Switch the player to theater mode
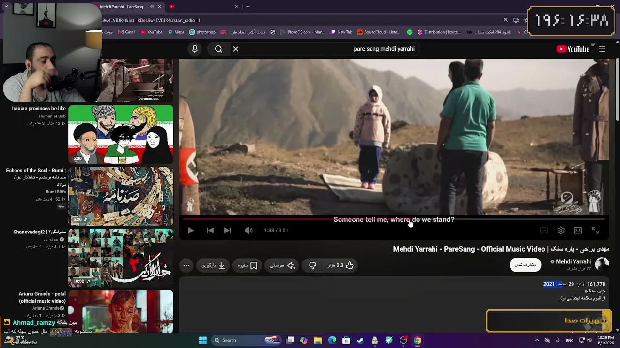The width and height of the screenshot is (620, 348). click(x=578, y=231)
